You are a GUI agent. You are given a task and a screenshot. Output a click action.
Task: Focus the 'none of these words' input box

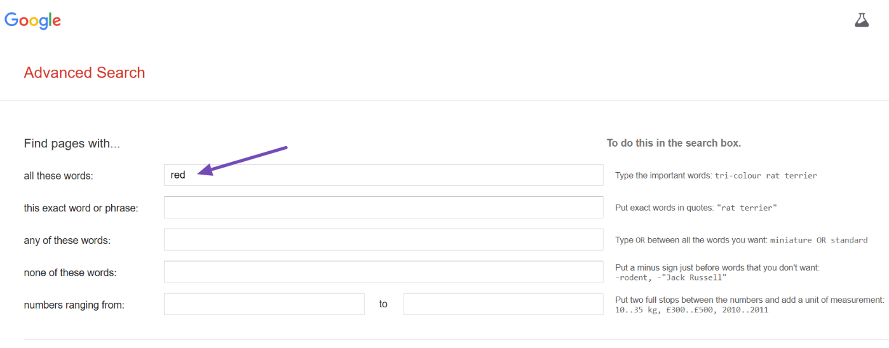(383, 272)
